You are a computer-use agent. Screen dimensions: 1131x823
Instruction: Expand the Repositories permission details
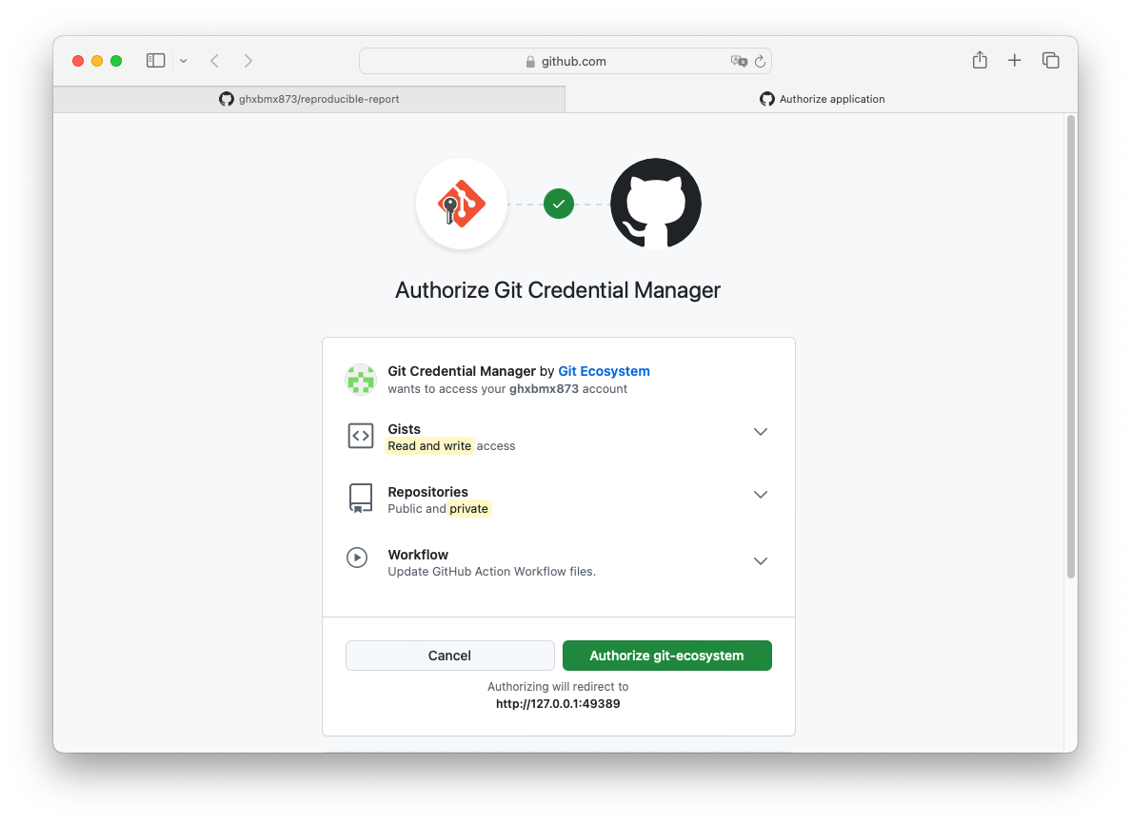tap(761, 495)
